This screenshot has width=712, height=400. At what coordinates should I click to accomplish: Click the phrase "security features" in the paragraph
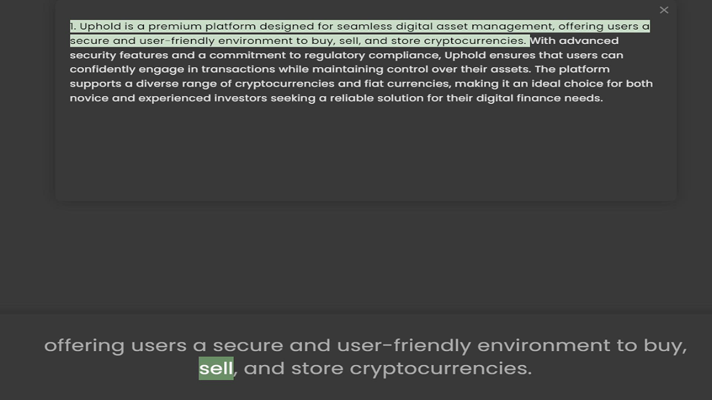[119, 55]
